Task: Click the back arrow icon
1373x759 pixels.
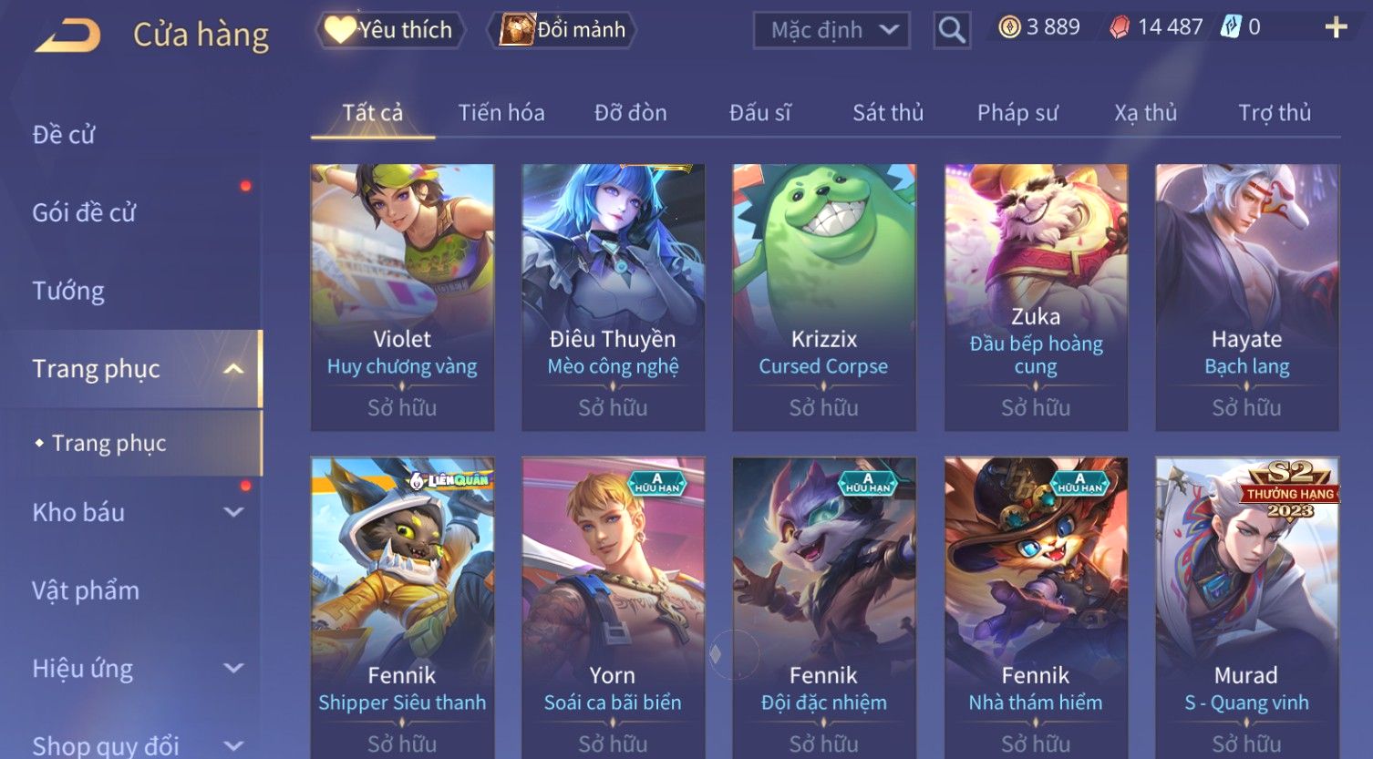Action: point(68,36)
